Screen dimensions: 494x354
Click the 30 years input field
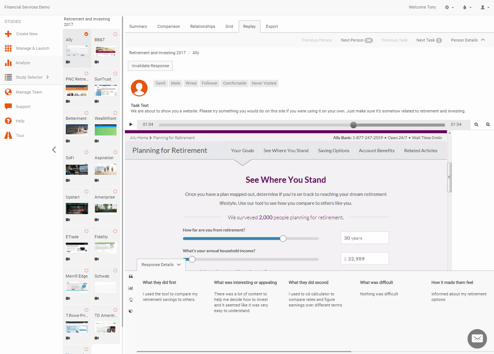tap(365, 238)
